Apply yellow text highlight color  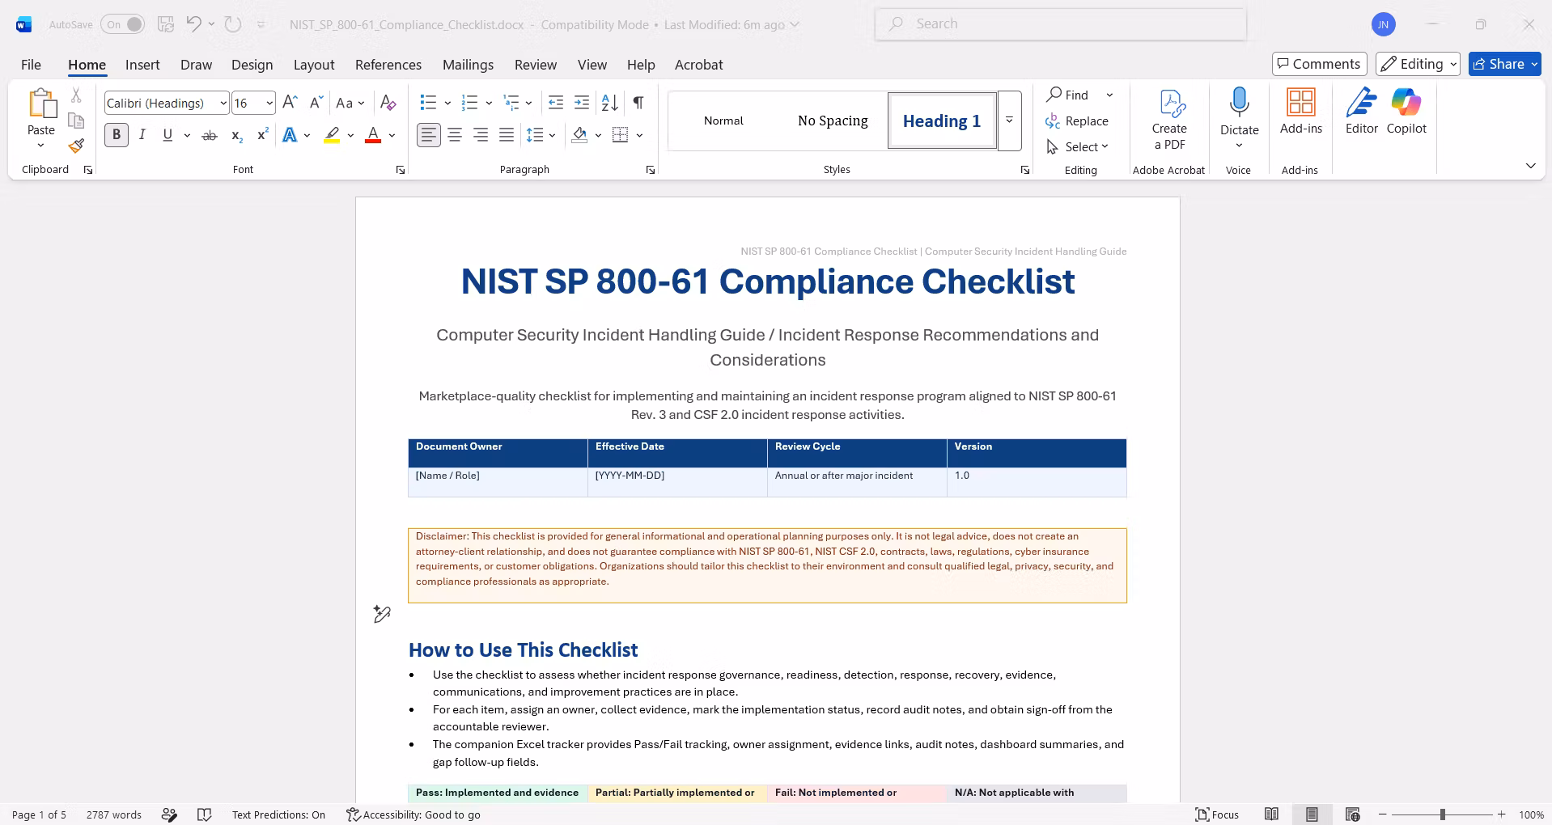click(x=332, y=135)
